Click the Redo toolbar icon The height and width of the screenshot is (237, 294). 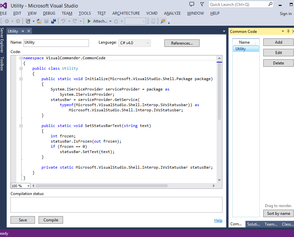point(74,21)
